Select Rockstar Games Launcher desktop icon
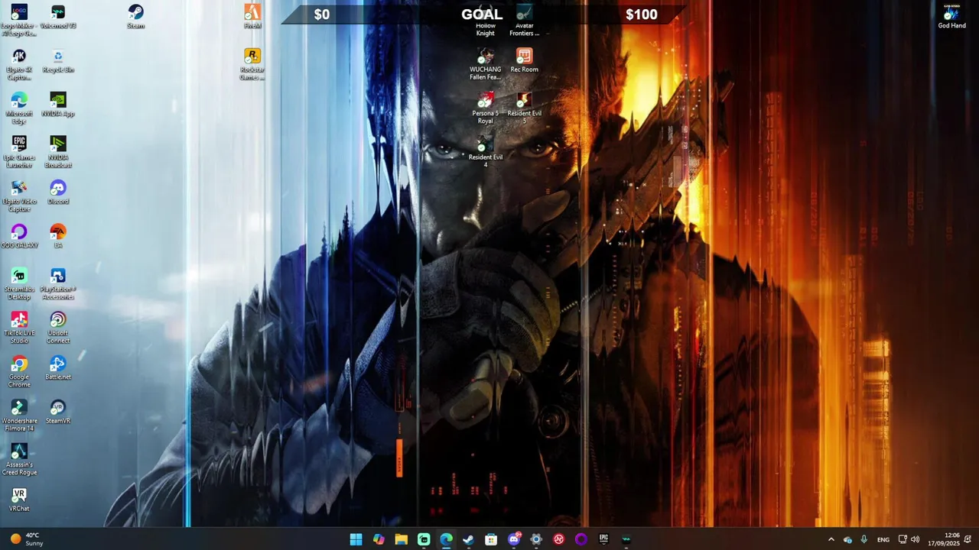979x550 pixels. (252, 64)
